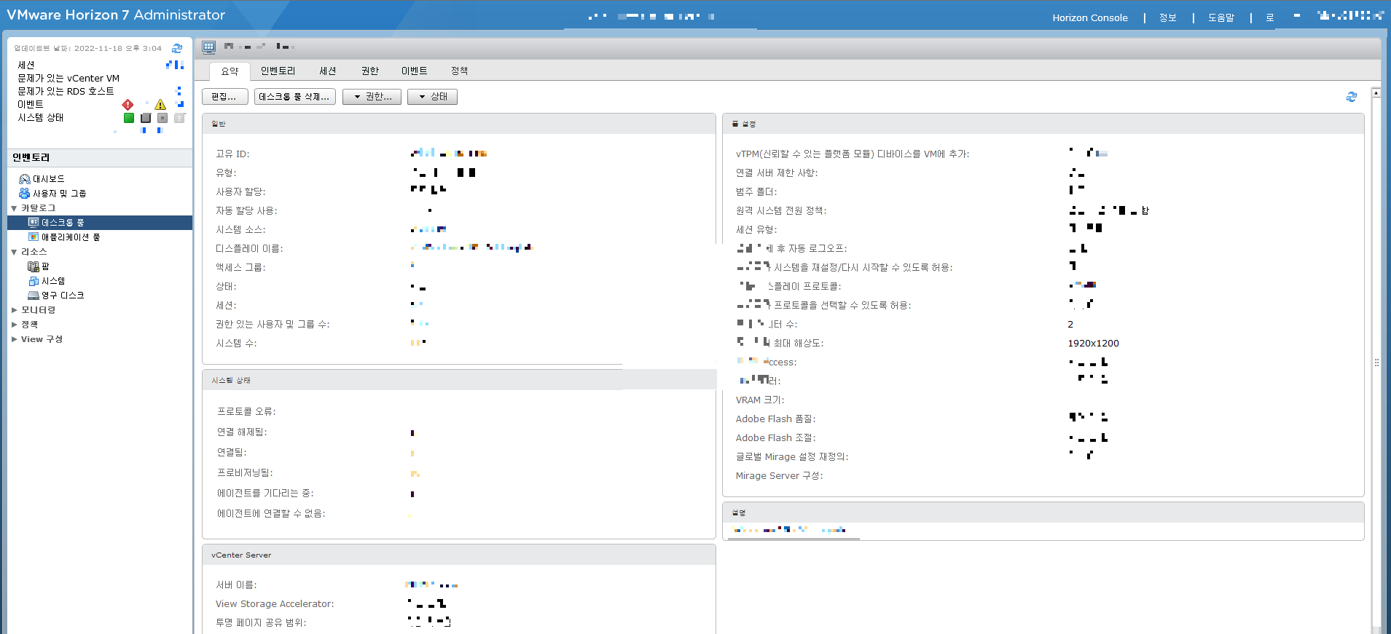The image size is (1391, 634).
Task: Switch to the 세션 tab
Action: (328, 71)
